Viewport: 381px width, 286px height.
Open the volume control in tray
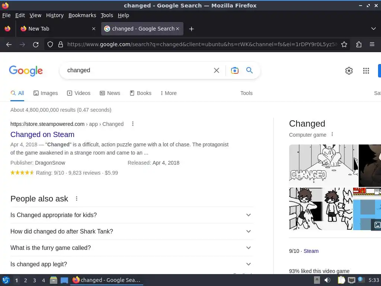coord(327,280)
